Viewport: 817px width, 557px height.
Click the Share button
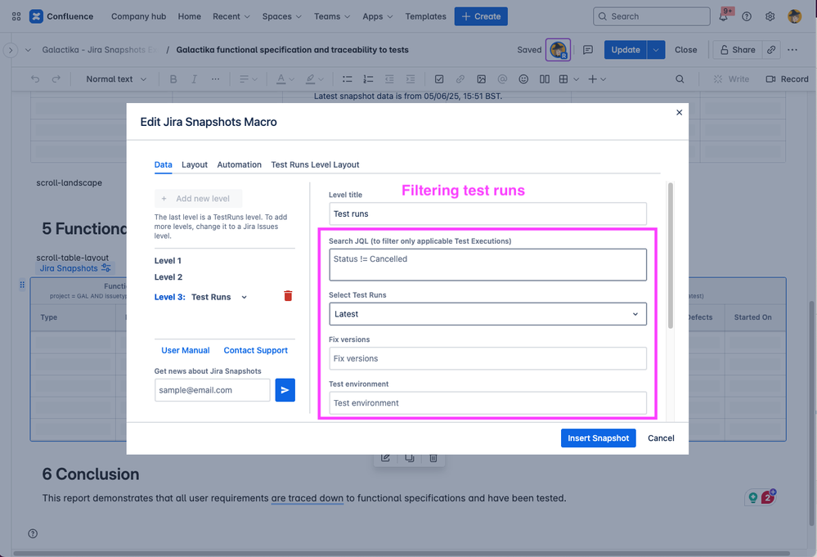pyautogui.click(x=738, y=50)
